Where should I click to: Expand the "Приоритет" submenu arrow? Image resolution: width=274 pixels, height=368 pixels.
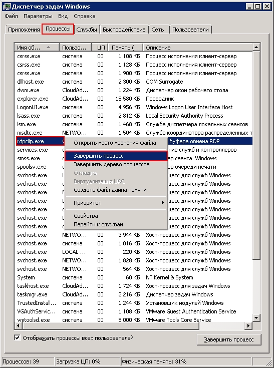click(162, 203)
